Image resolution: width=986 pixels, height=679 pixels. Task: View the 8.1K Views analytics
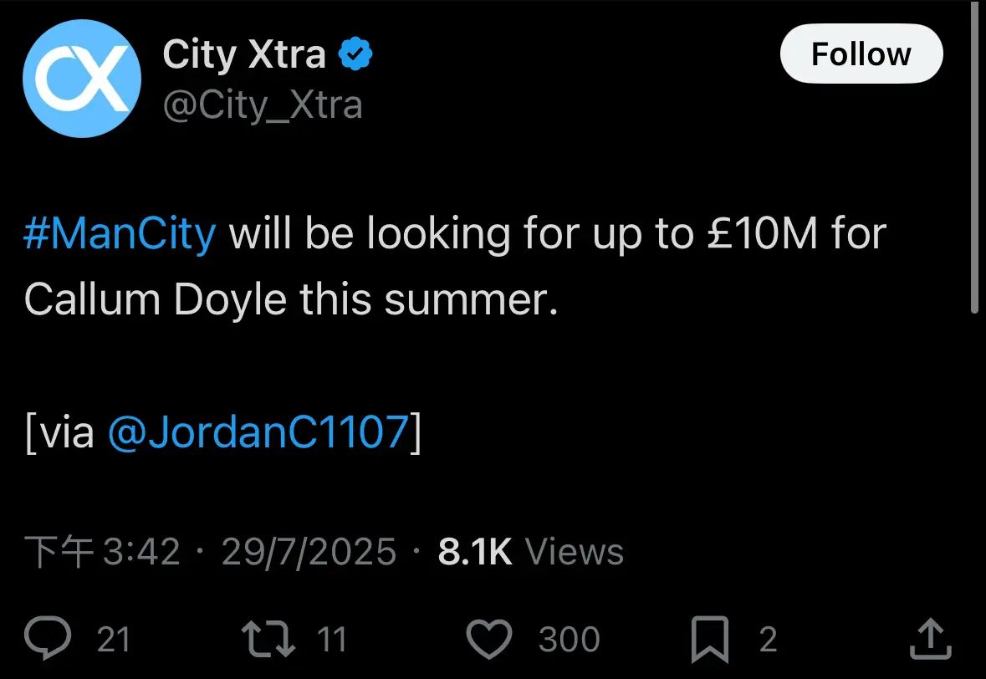tap(531, 552)
